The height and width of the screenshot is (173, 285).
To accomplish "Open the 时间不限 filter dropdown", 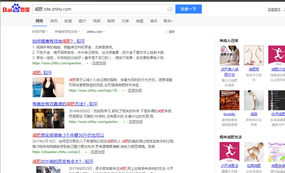I will (x=40, y=32).
